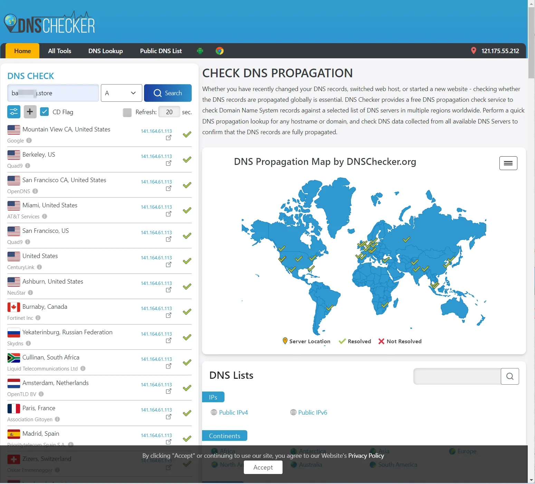This screenshot has height=484, width=535.
Task: Select the Continents tab in DNS Lists
Action: (224, 436)
